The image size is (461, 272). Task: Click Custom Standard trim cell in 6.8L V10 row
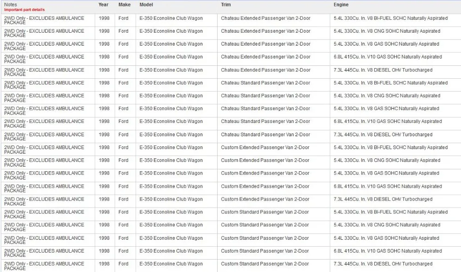pyautogui.click(x=265, y=251)
